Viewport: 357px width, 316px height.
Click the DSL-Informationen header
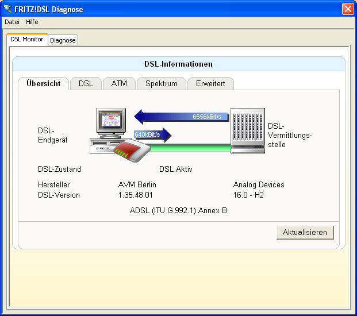pyautogui.click(x=178, y=64)
